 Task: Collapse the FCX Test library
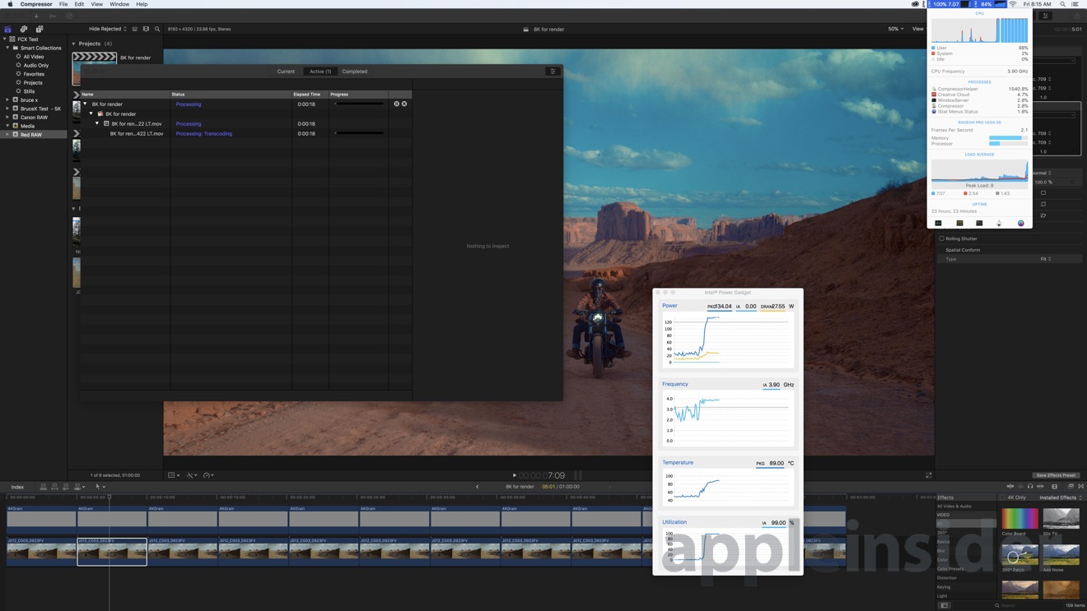click(4, 39)
